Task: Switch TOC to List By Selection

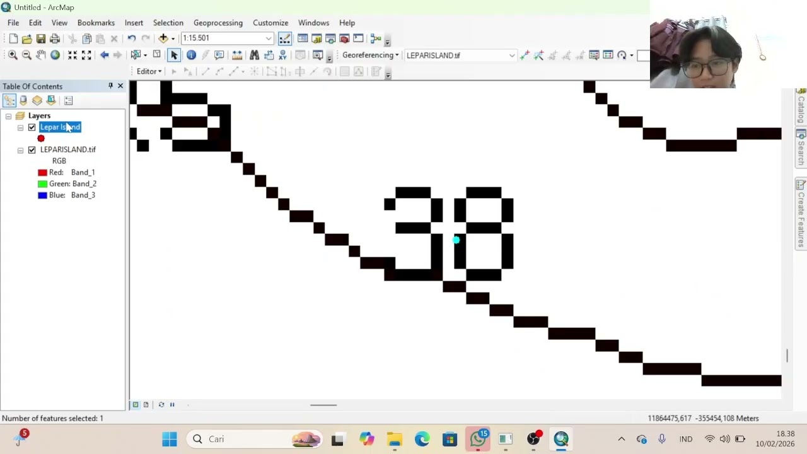Action: 51,100
